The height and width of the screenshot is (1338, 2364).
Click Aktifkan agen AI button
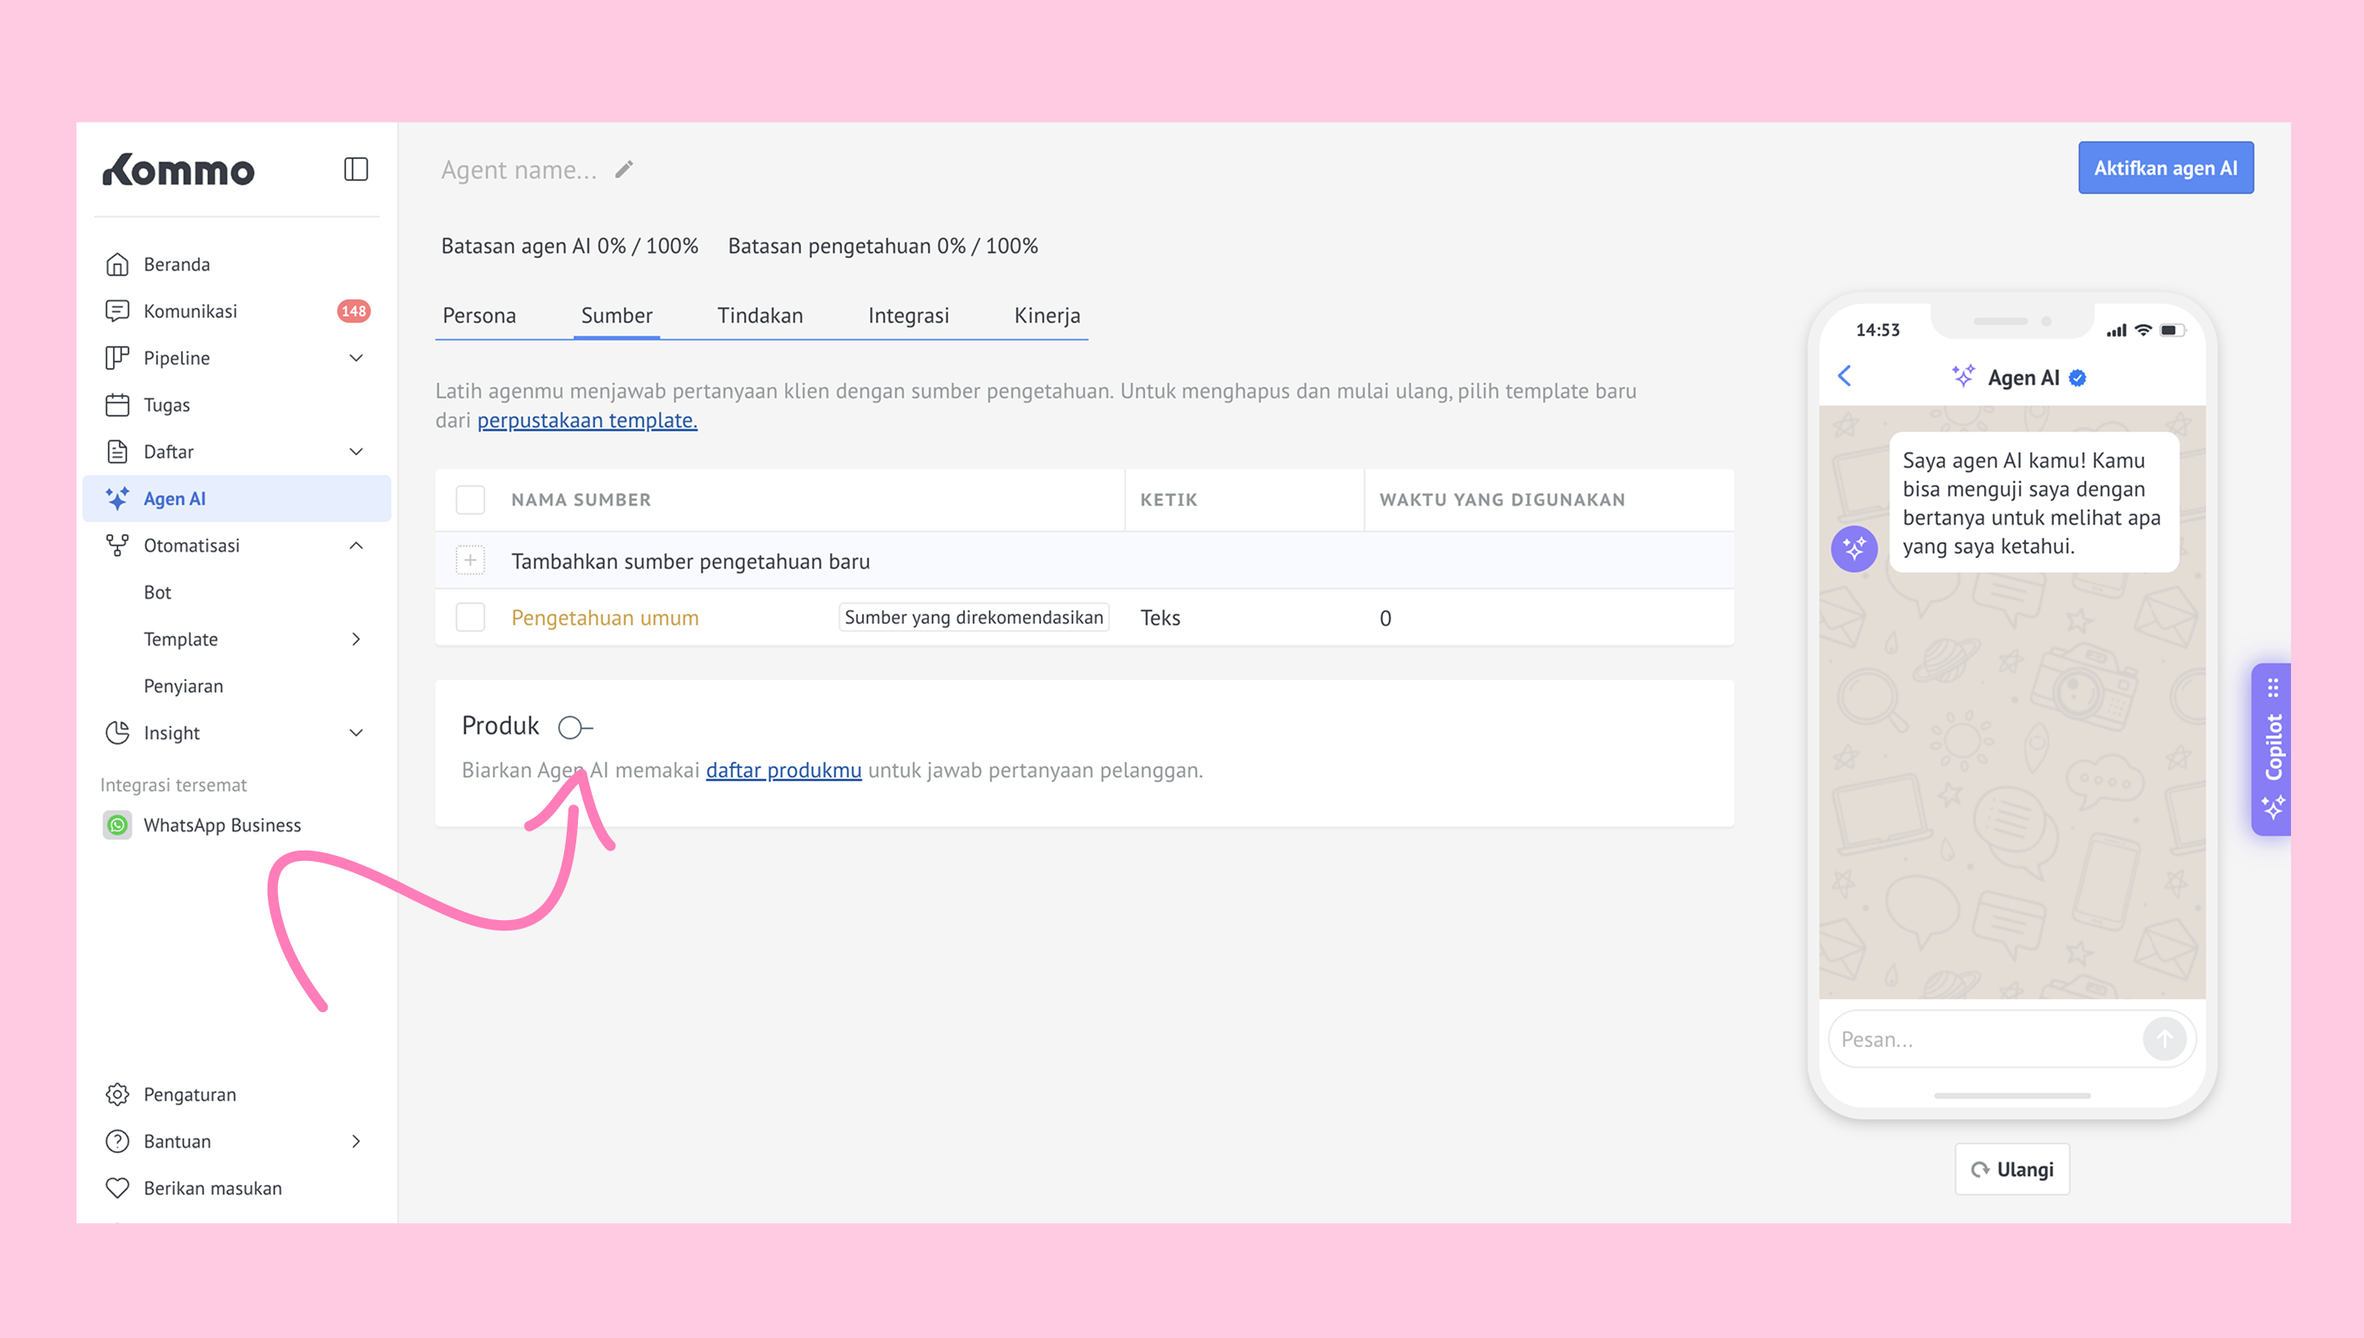2165,169
